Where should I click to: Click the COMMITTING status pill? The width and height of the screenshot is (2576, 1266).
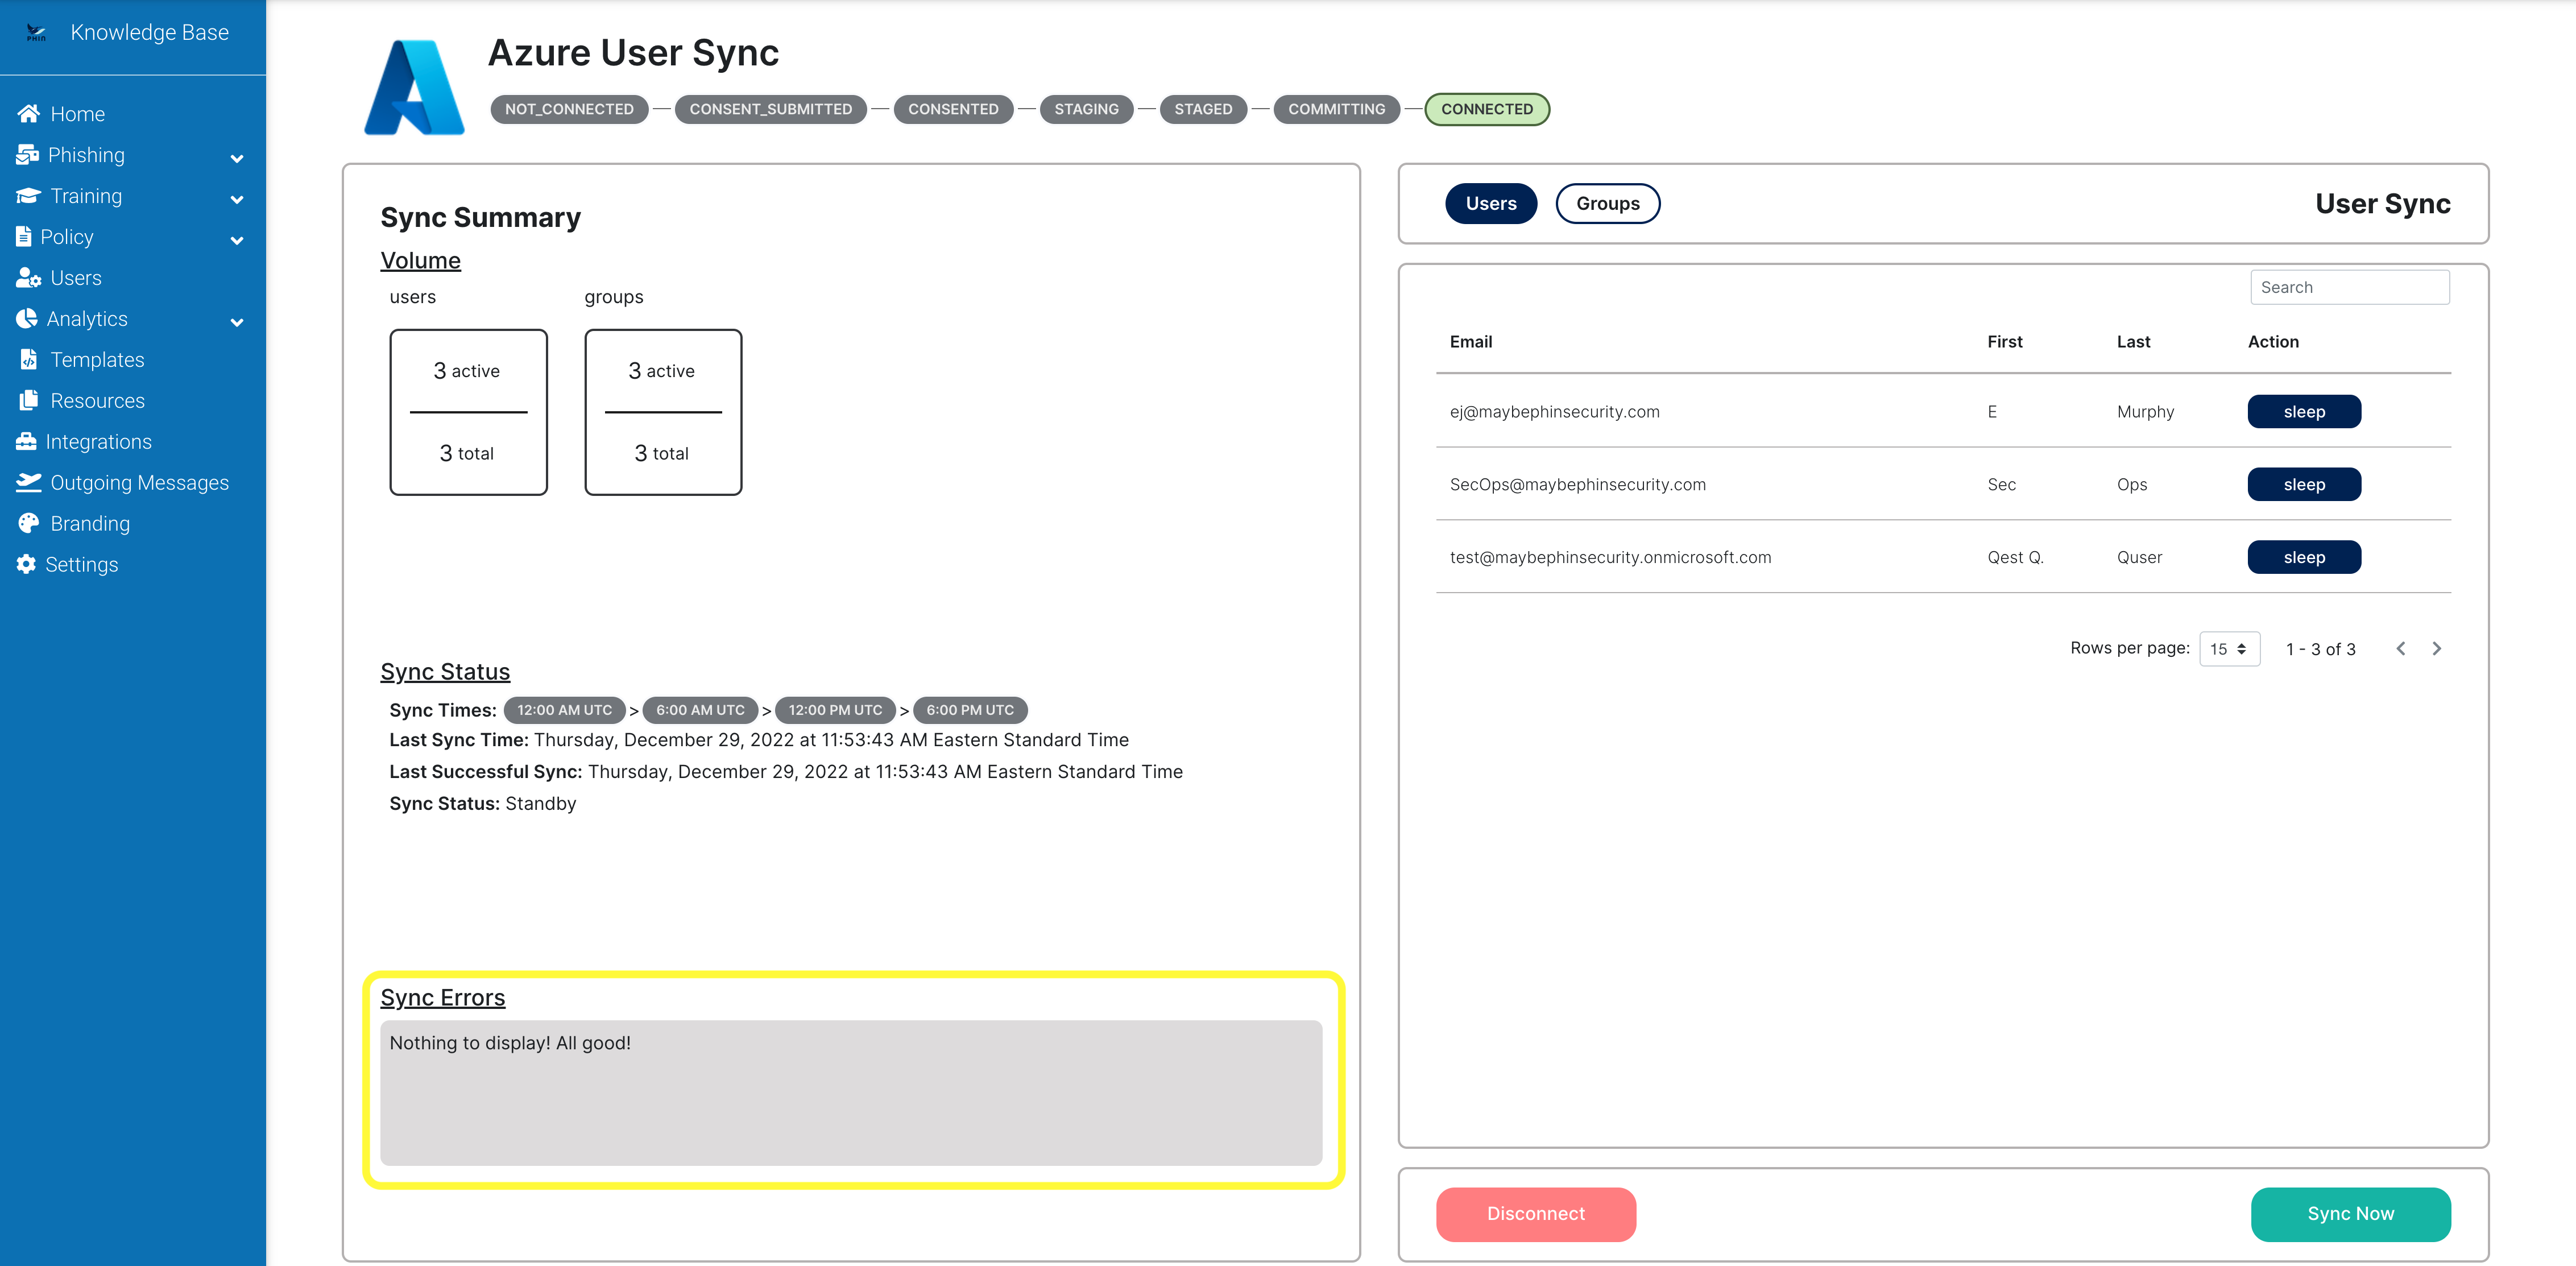coord(1336,109)
